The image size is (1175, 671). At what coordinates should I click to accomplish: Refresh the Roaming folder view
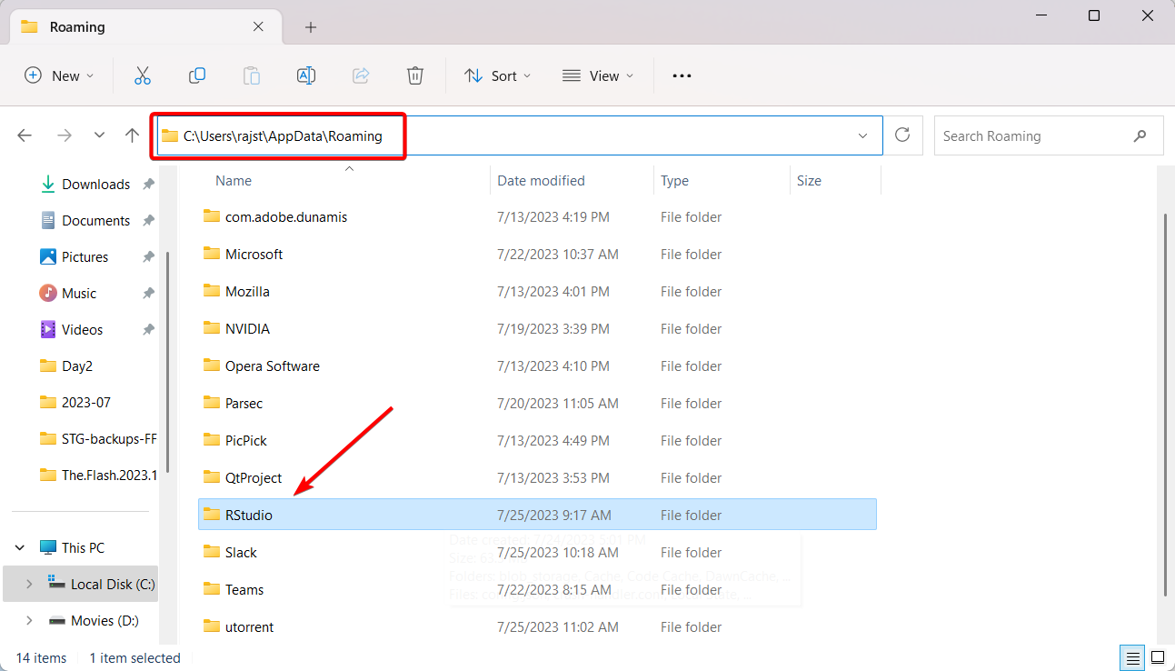click(902, 135)
